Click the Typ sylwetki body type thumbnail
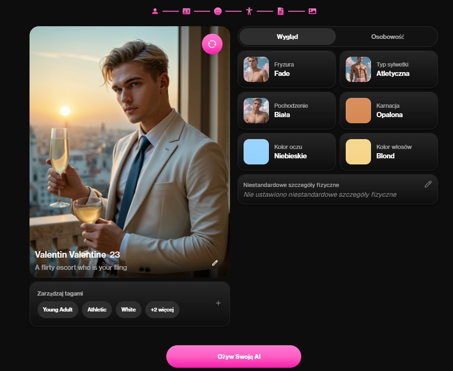The image size is (453, 371). click(x=358, y=69)
